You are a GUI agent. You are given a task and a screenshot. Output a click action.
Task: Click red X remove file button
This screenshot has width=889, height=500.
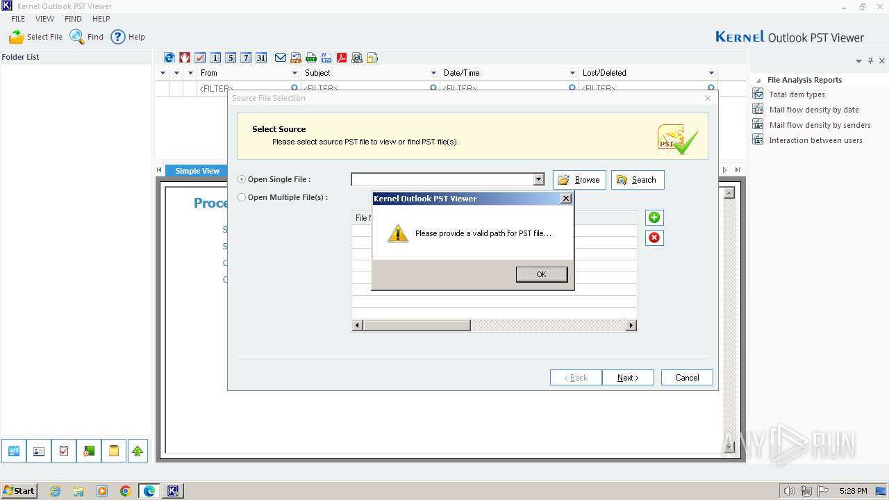(654, 237)
